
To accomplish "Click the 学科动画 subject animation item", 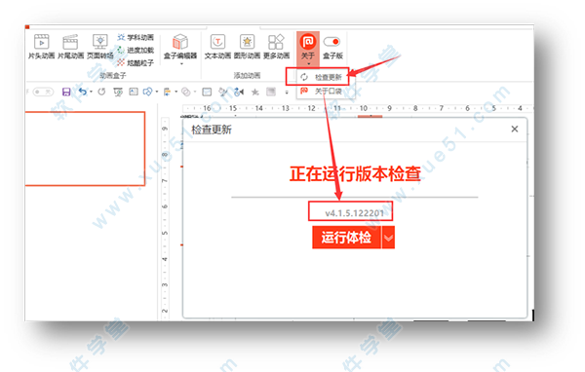I will pos(136,37).
